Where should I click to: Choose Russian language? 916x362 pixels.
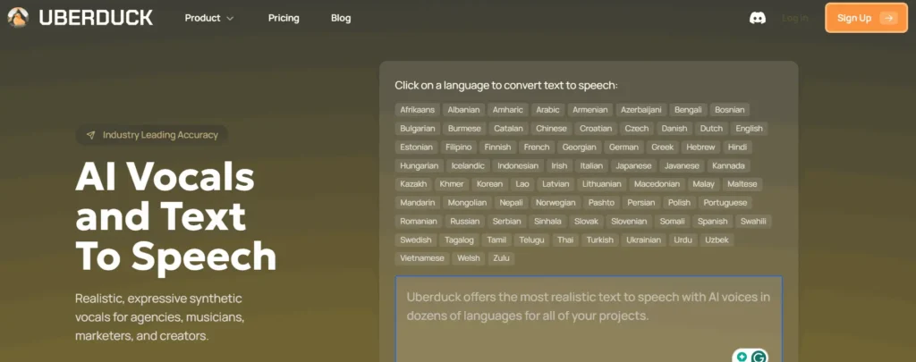click(x=465, y=222)
